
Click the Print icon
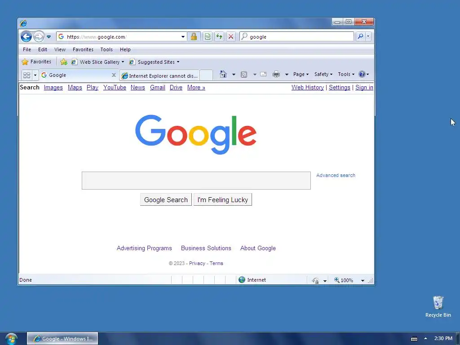point(276,74)
